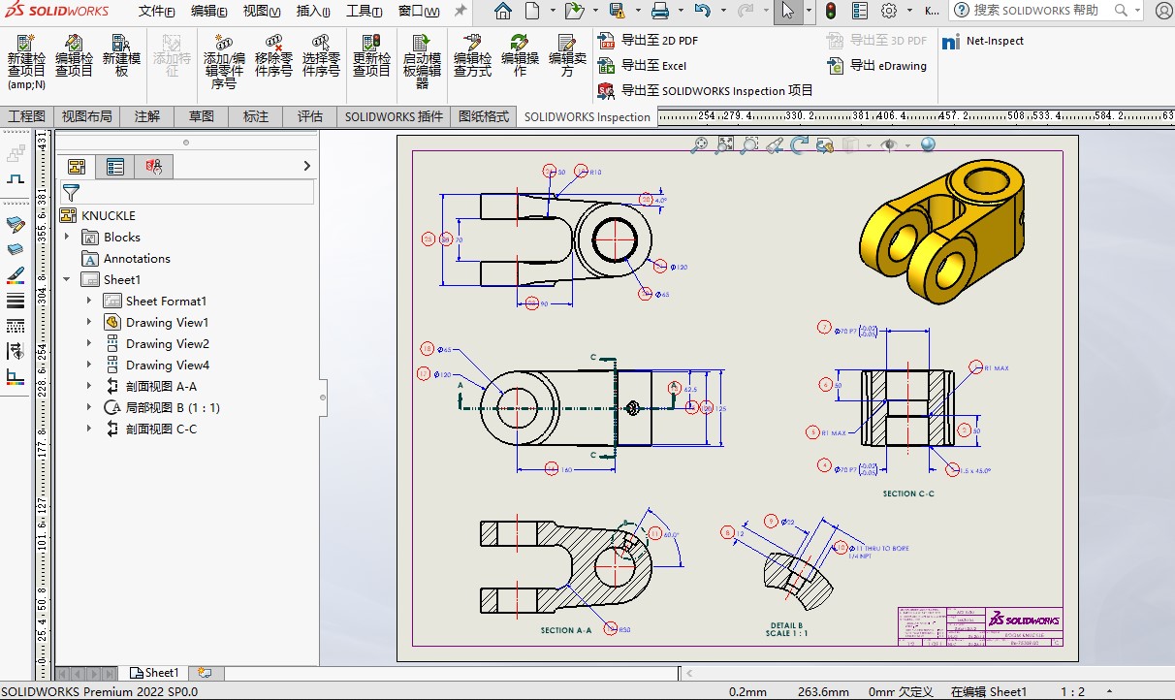Open the FeatureManager design tree tab
This screenshot has height=700, width=1175.
tap(78, 167)
